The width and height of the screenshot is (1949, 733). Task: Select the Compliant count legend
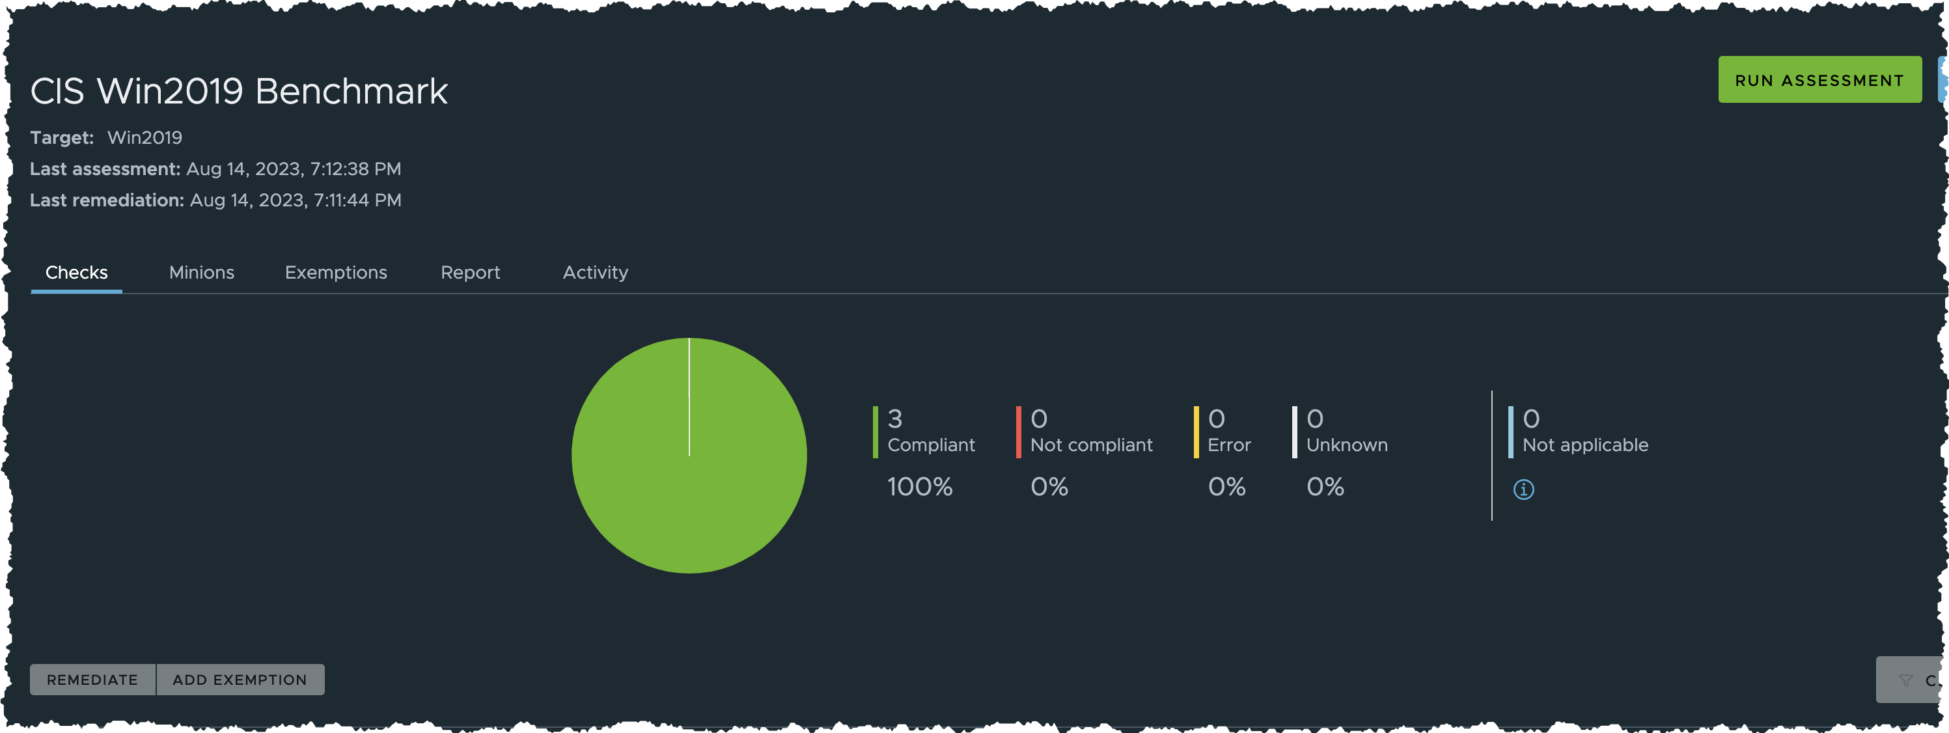924,431
